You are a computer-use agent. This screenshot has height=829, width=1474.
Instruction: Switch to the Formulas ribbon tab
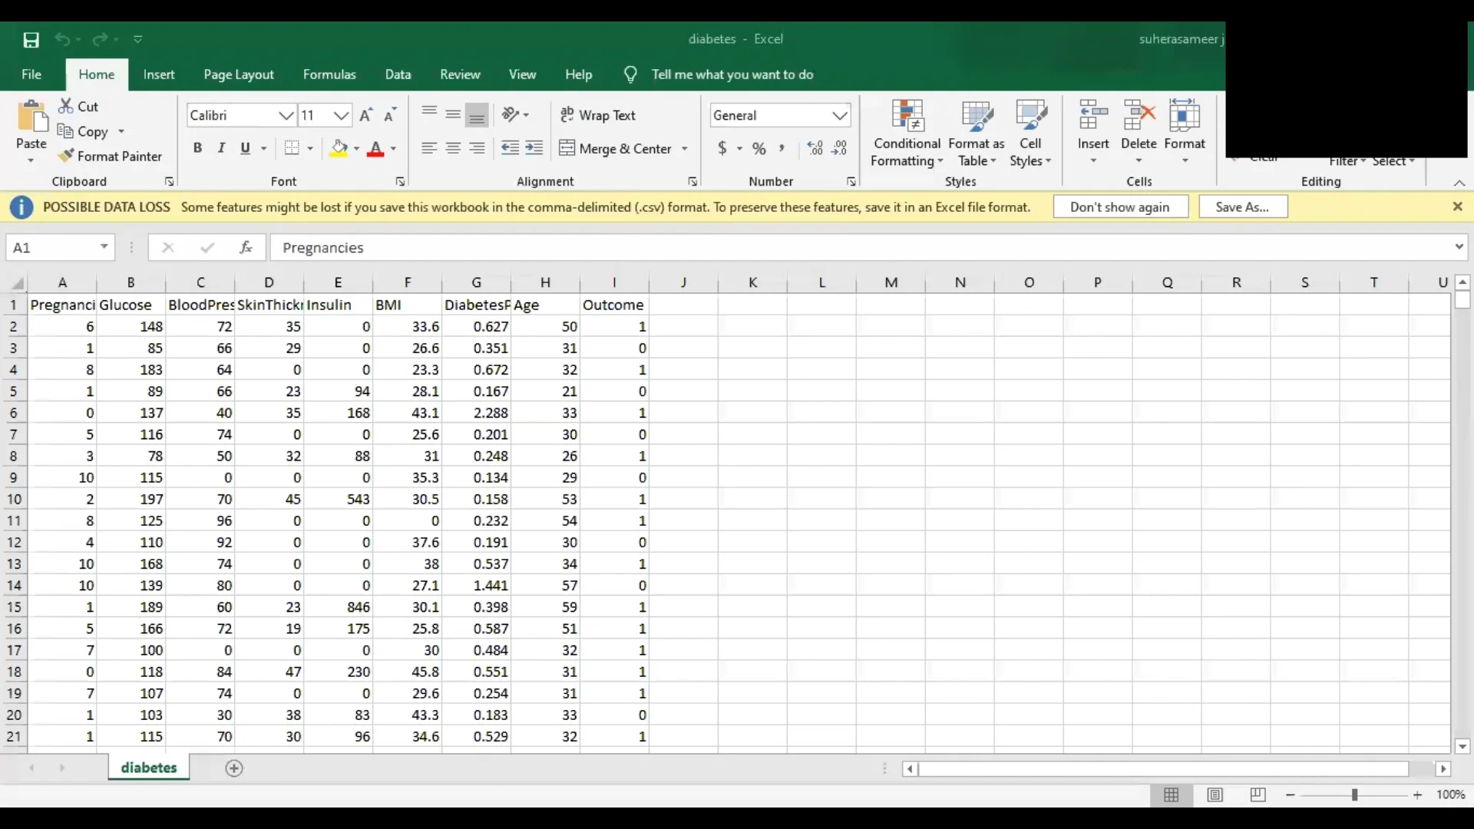[x=329, y=74]
